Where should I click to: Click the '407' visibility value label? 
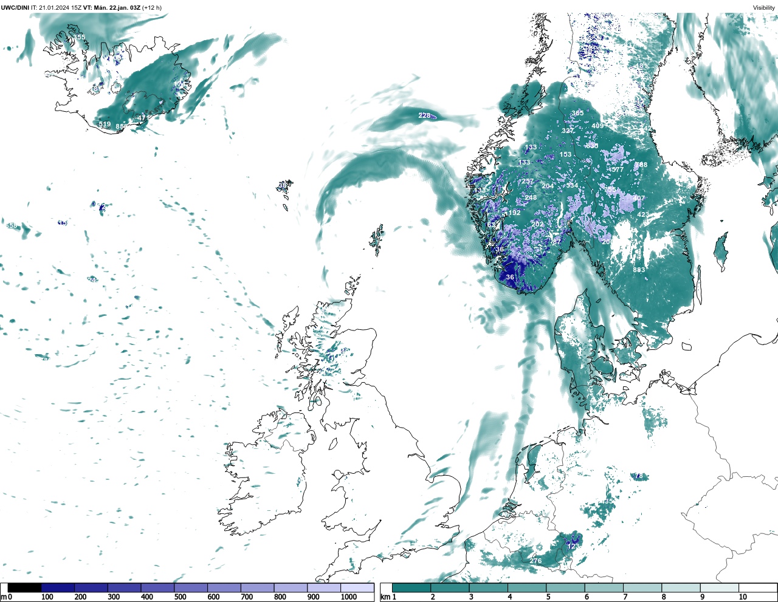pos(638,198)
